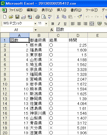Open the 挿入(I) menu
The height and width of the screenshot is (135, 107).
click(61, 10)
